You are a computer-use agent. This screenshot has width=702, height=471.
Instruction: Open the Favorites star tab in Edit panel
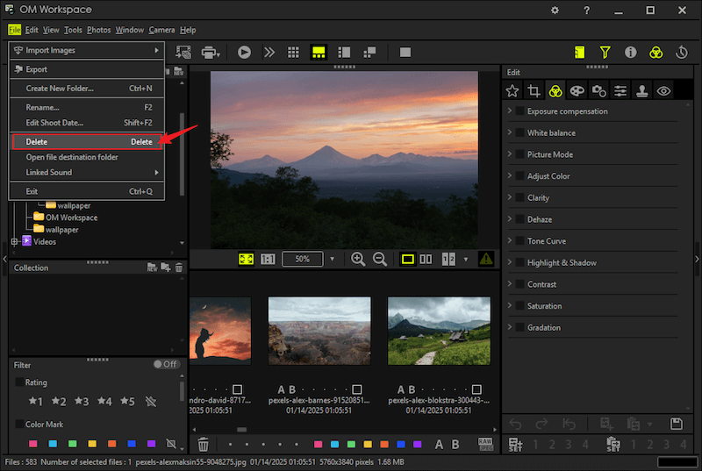[x=512, y=91]
